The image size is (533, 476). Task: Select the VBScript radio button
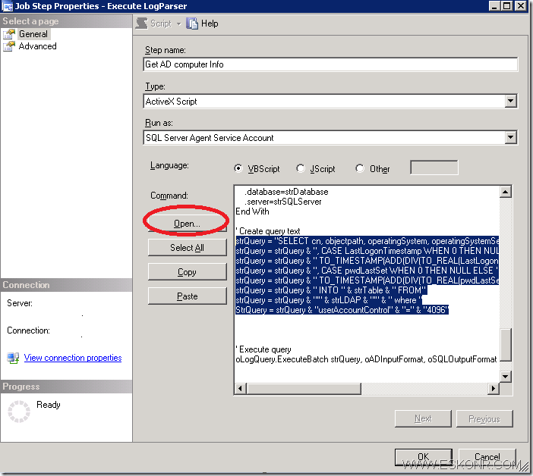[x=239, y=169]
